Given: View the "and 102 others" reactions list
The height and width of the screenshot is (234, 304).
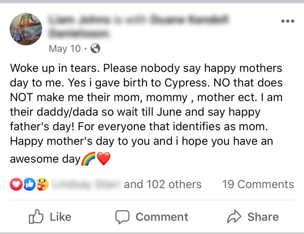Looking at the screenshot, I should [x=163, y=185].
